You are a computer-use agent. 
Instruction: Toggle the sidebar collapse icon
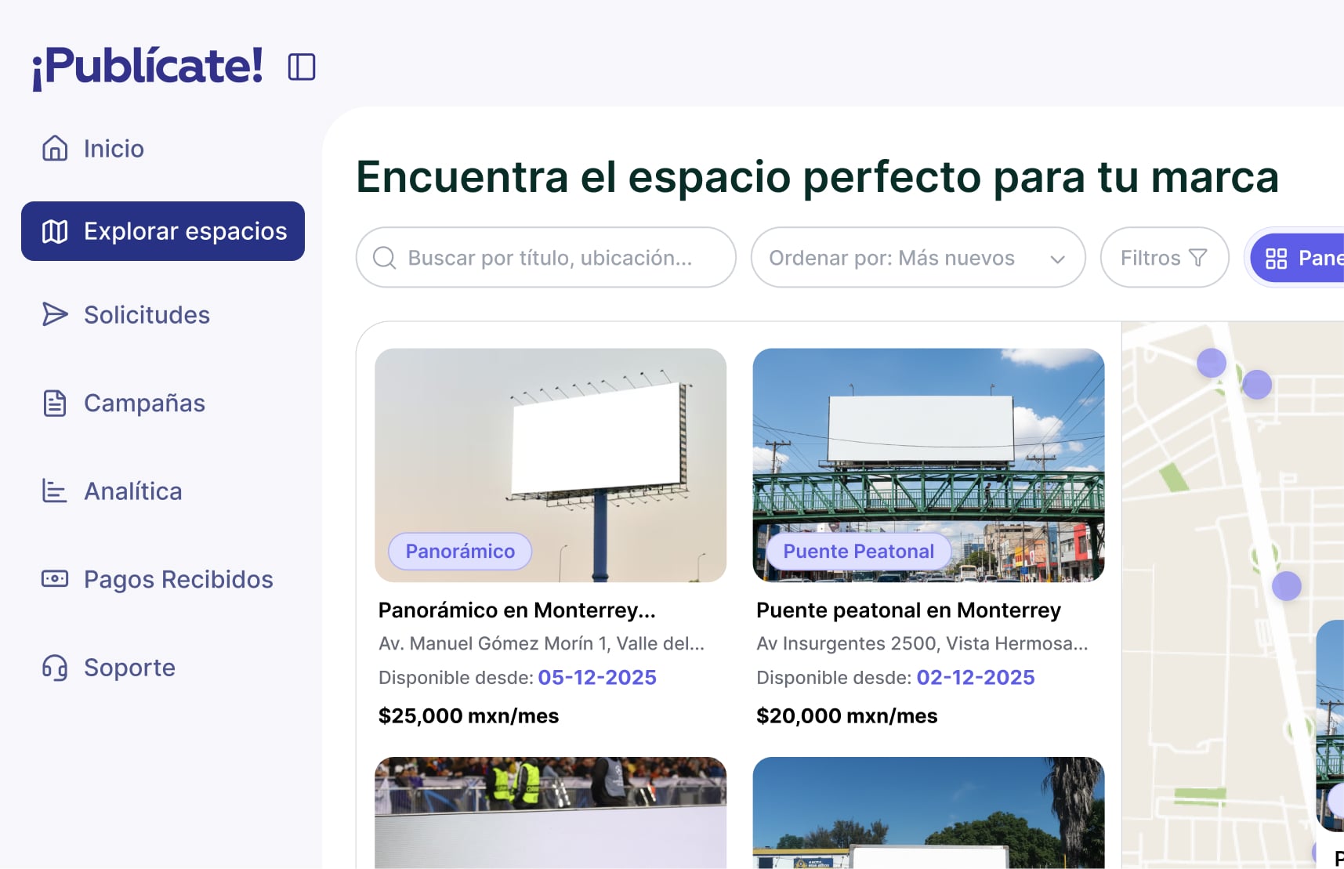click(x=302, y=67)
